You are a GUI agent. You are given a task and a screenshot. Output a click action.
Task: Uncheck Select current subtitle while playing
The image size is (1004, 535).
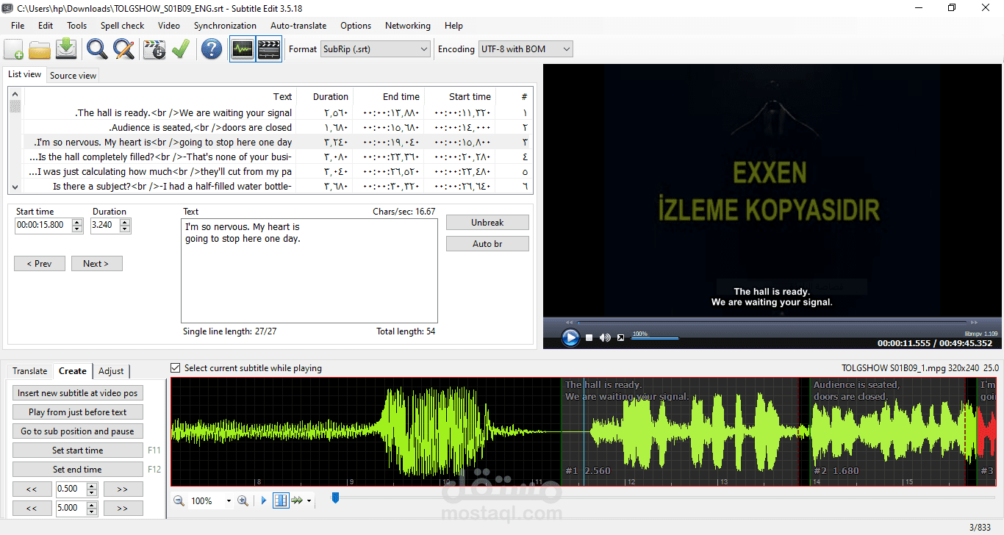pyautogui.click(x=175, y=368)
